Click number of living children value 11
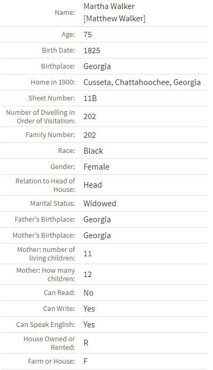Viewport: 213px width, 370px height. (x=88, y=254)
